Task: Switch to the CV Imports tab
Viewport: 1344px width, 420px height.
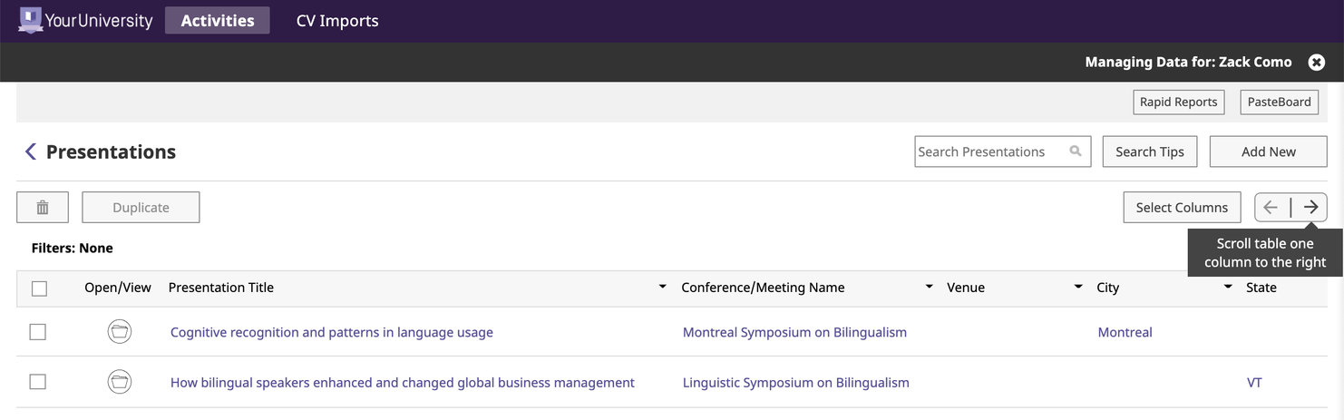Action: (337, 20)
